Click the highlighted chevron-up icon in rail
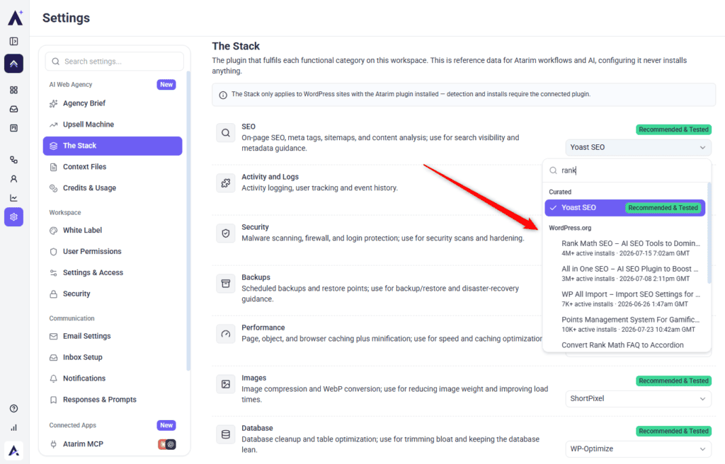 (14, 64)
